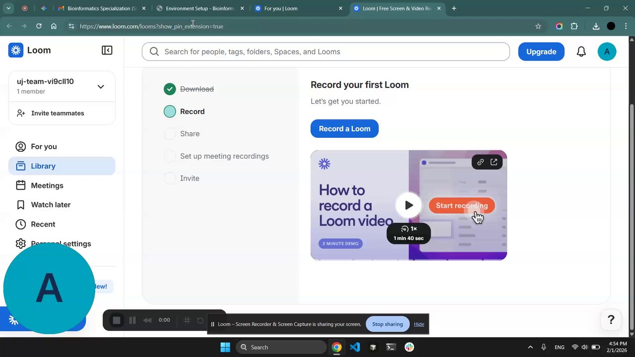Go to browser home page
The image size is (635, 357).
pos(54,26)
